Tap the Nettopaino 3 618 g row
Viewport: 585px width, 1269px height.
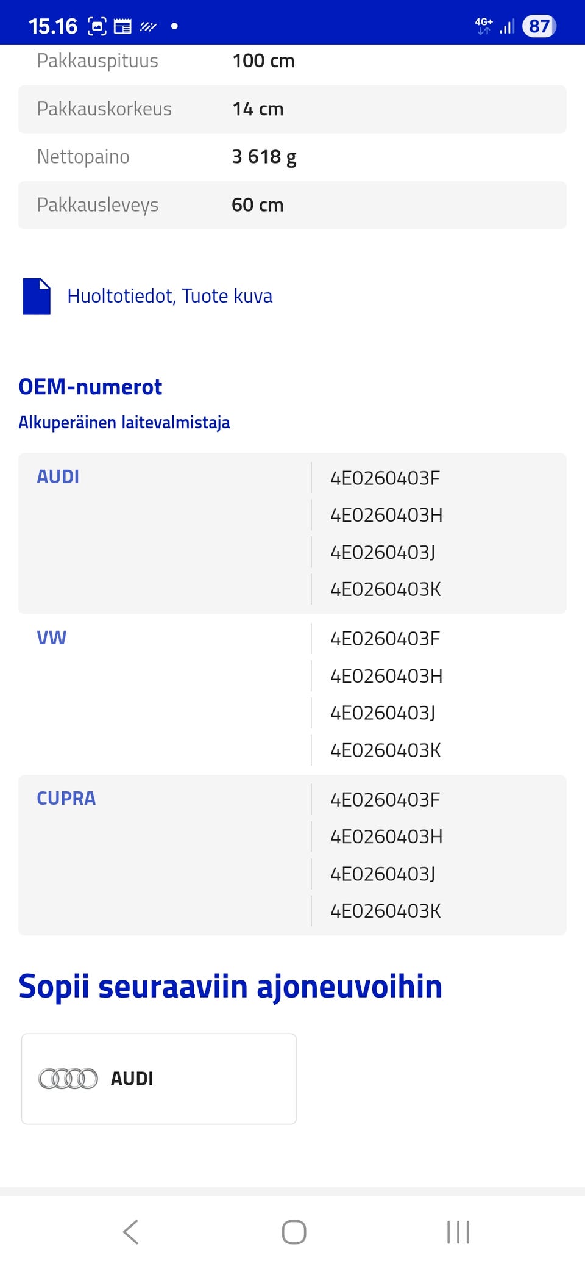click(x=292, y=157)
